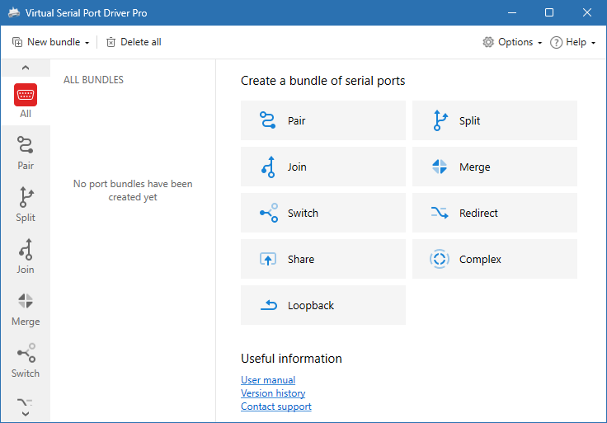Open the Version history link

[273, 393]
